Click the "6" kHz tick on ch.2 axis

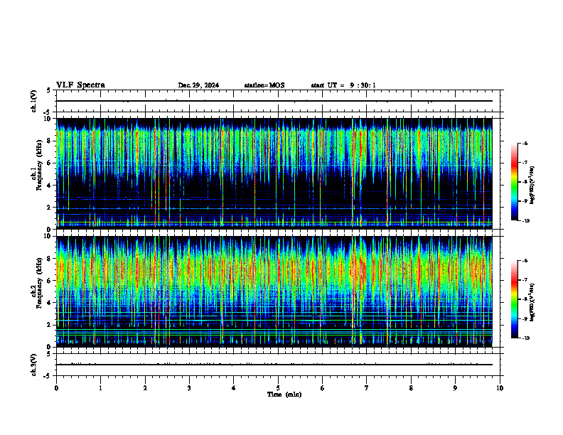[49, 281]
